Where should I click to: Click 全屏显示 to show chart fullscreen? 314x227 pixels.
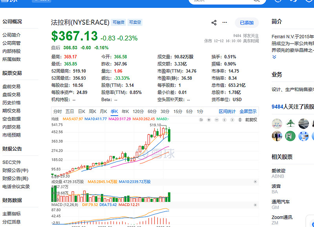pyautogui.click(x=248, y=111)
